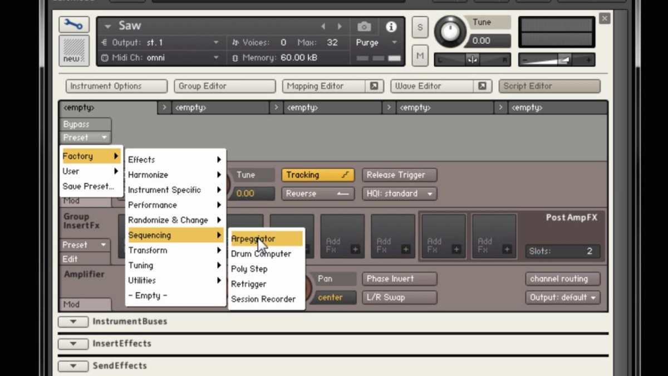The image size is (668, 376).
Task: Open Wave Editor in external window icon
Action: (482, 86)
